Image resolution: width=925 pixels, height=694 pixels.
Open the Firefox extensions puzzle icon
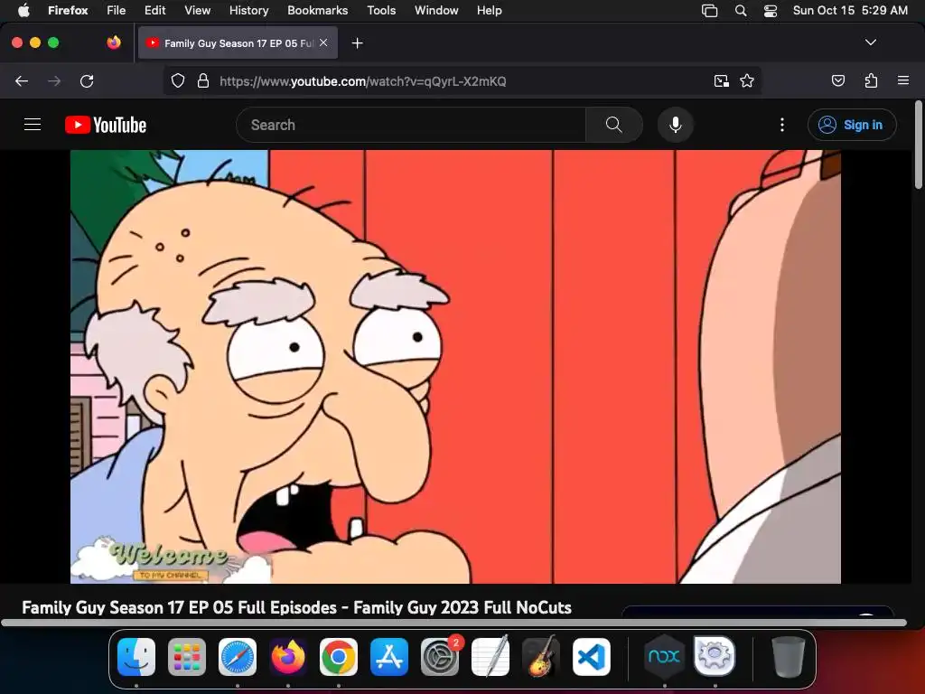click(871, 80)
